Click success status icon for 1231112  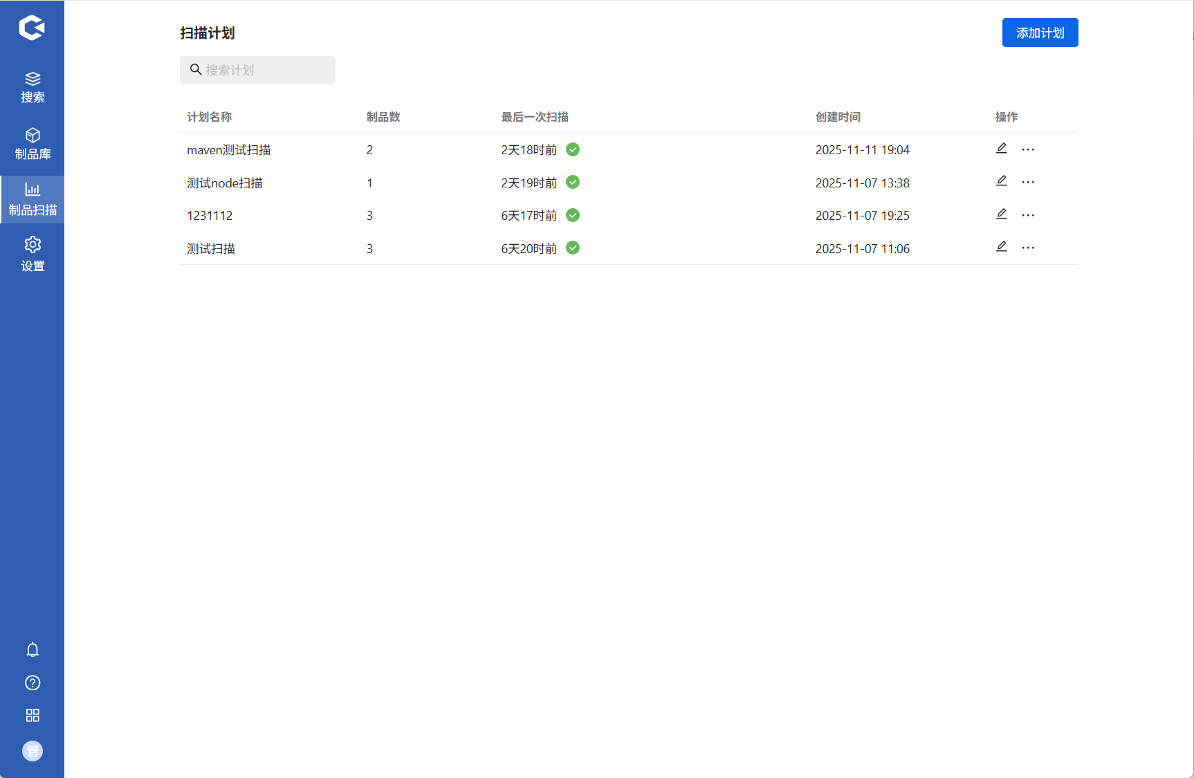[573, 215]
